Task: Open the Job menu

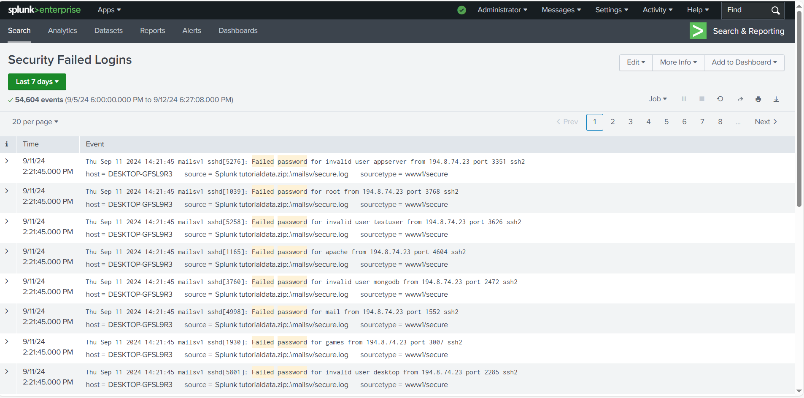Action: (x=657, y=99)
